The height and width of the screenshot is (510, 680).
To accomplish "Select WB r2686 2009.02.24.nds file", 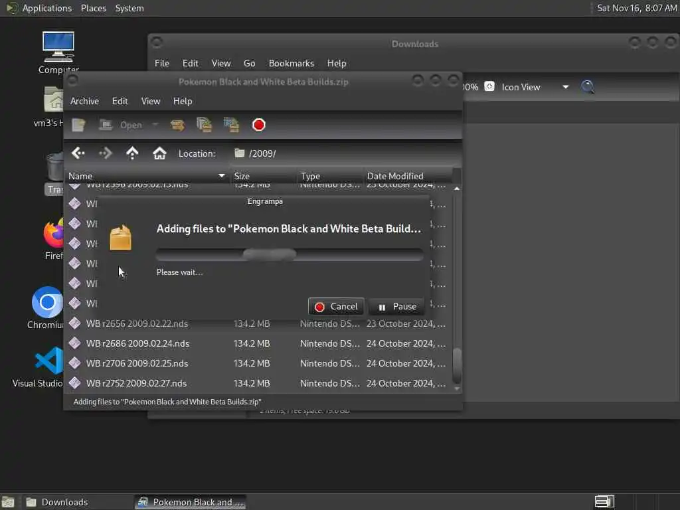I will point(258,343).
